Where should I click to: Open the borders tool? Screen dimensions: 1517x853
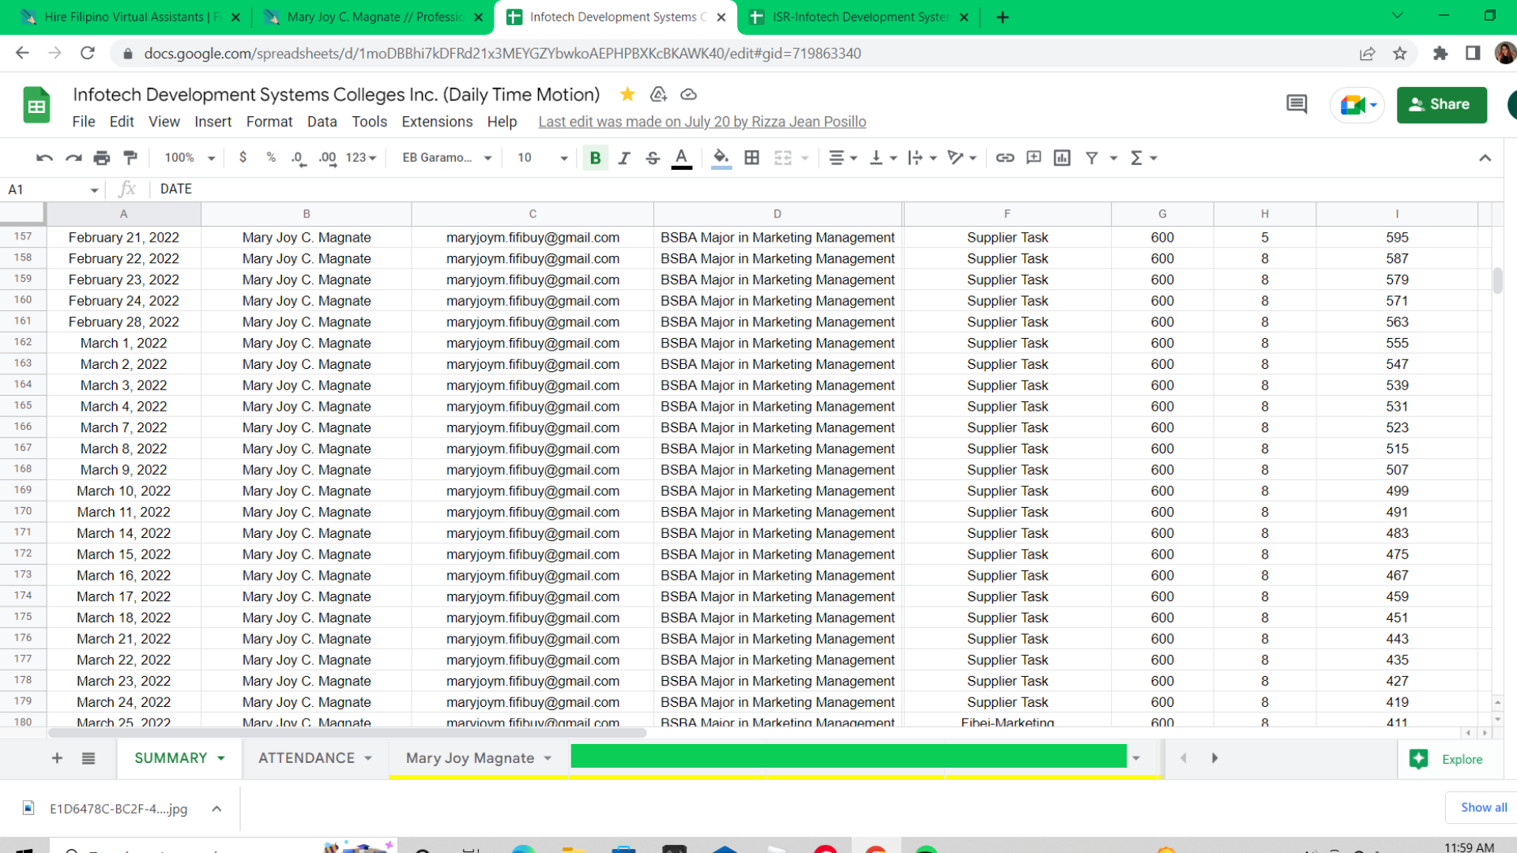[751, 158]
